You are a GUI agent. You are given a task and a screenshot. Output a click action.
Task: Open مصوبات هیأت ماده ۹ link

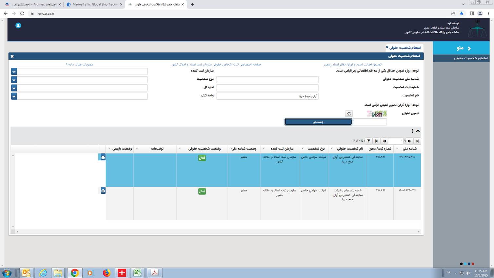click(x=79, y=64)
